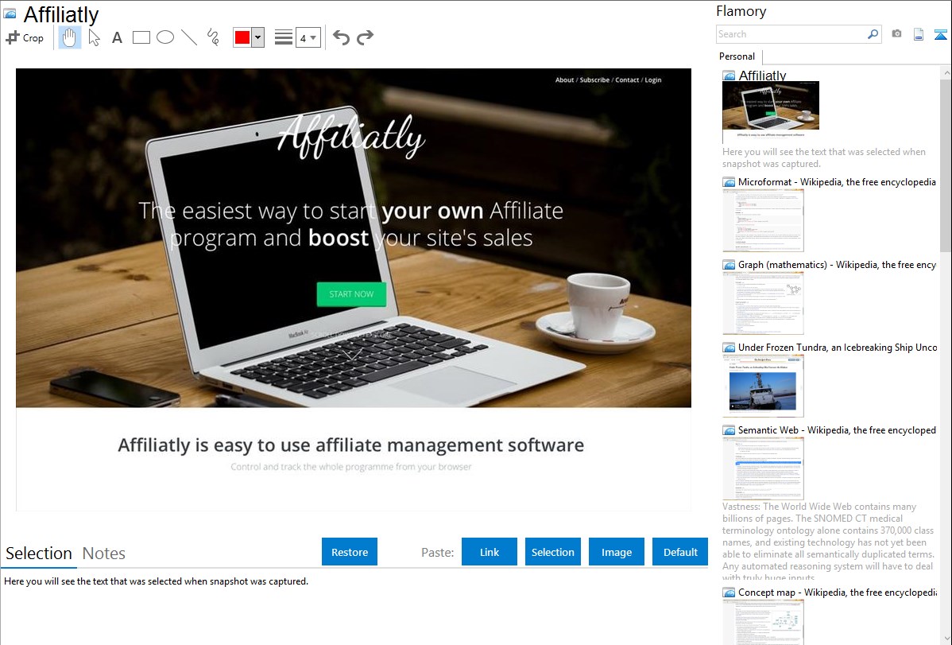Open the Graph (mathematics) snapshot thumbnail
This screenshot has width=952, height=645.
coord(763,303)
